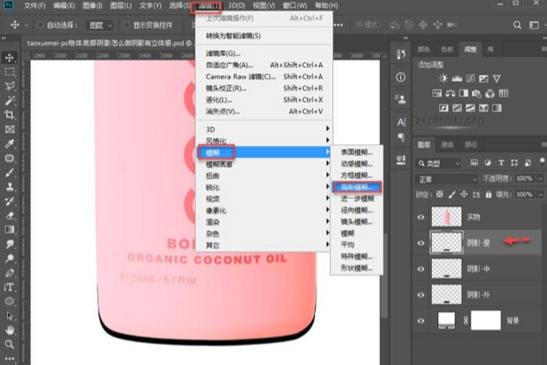Select the Path Selection arrow tool
547x365 pixels.
point(9,315)
